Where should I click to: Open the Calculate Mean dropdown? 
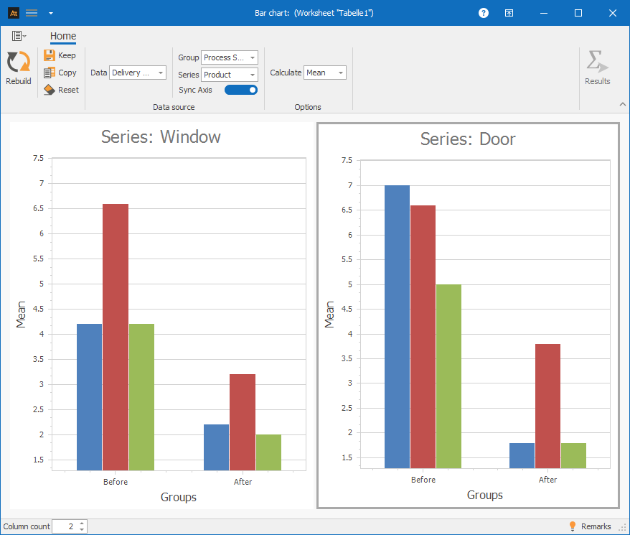325,73
